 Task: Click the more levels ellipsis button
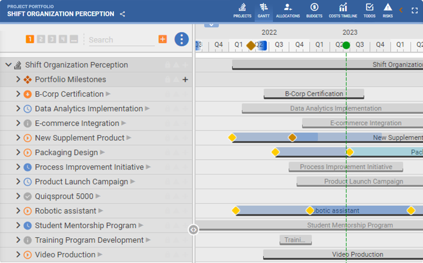(x=74, y=39)
